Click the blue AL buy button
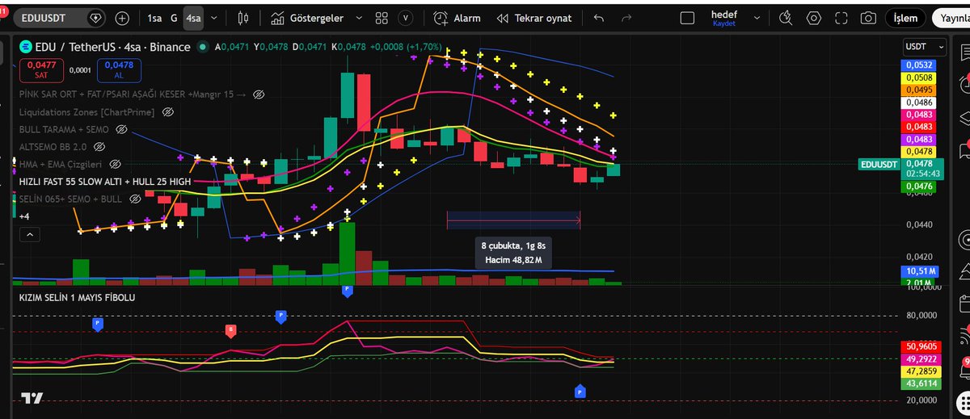The image size is (970, 419). pyautogui.click(x=119, y=69)
